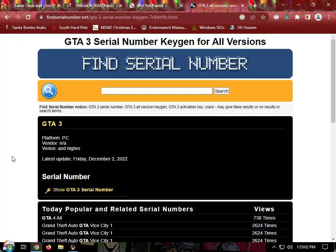This screenshot has width=336, height=252.
Task: Switch to Official NORAD Tracks tab
Action: [x=95, y=6]
